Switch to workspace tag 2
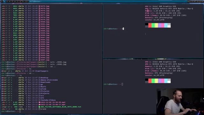Viewport: 204px width, 115px height. [x=4, y=1]
